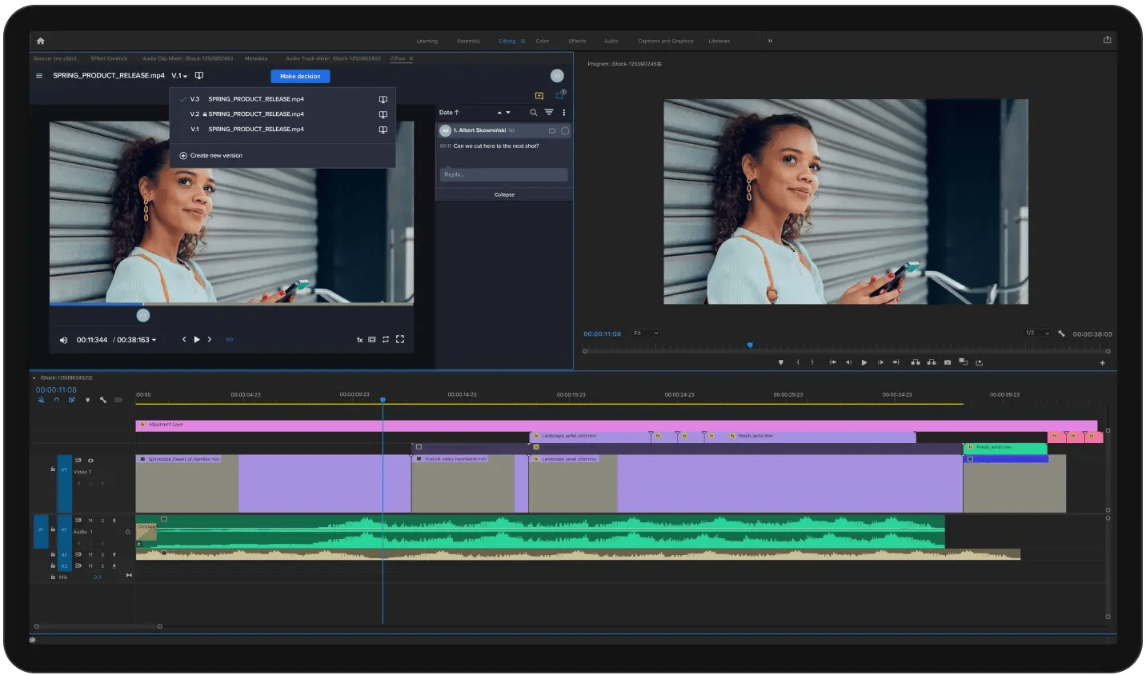Open the Program Monitor wrench settings
The height and width of the screenshot is (675, 1146).
click(x=1061, y=334)
